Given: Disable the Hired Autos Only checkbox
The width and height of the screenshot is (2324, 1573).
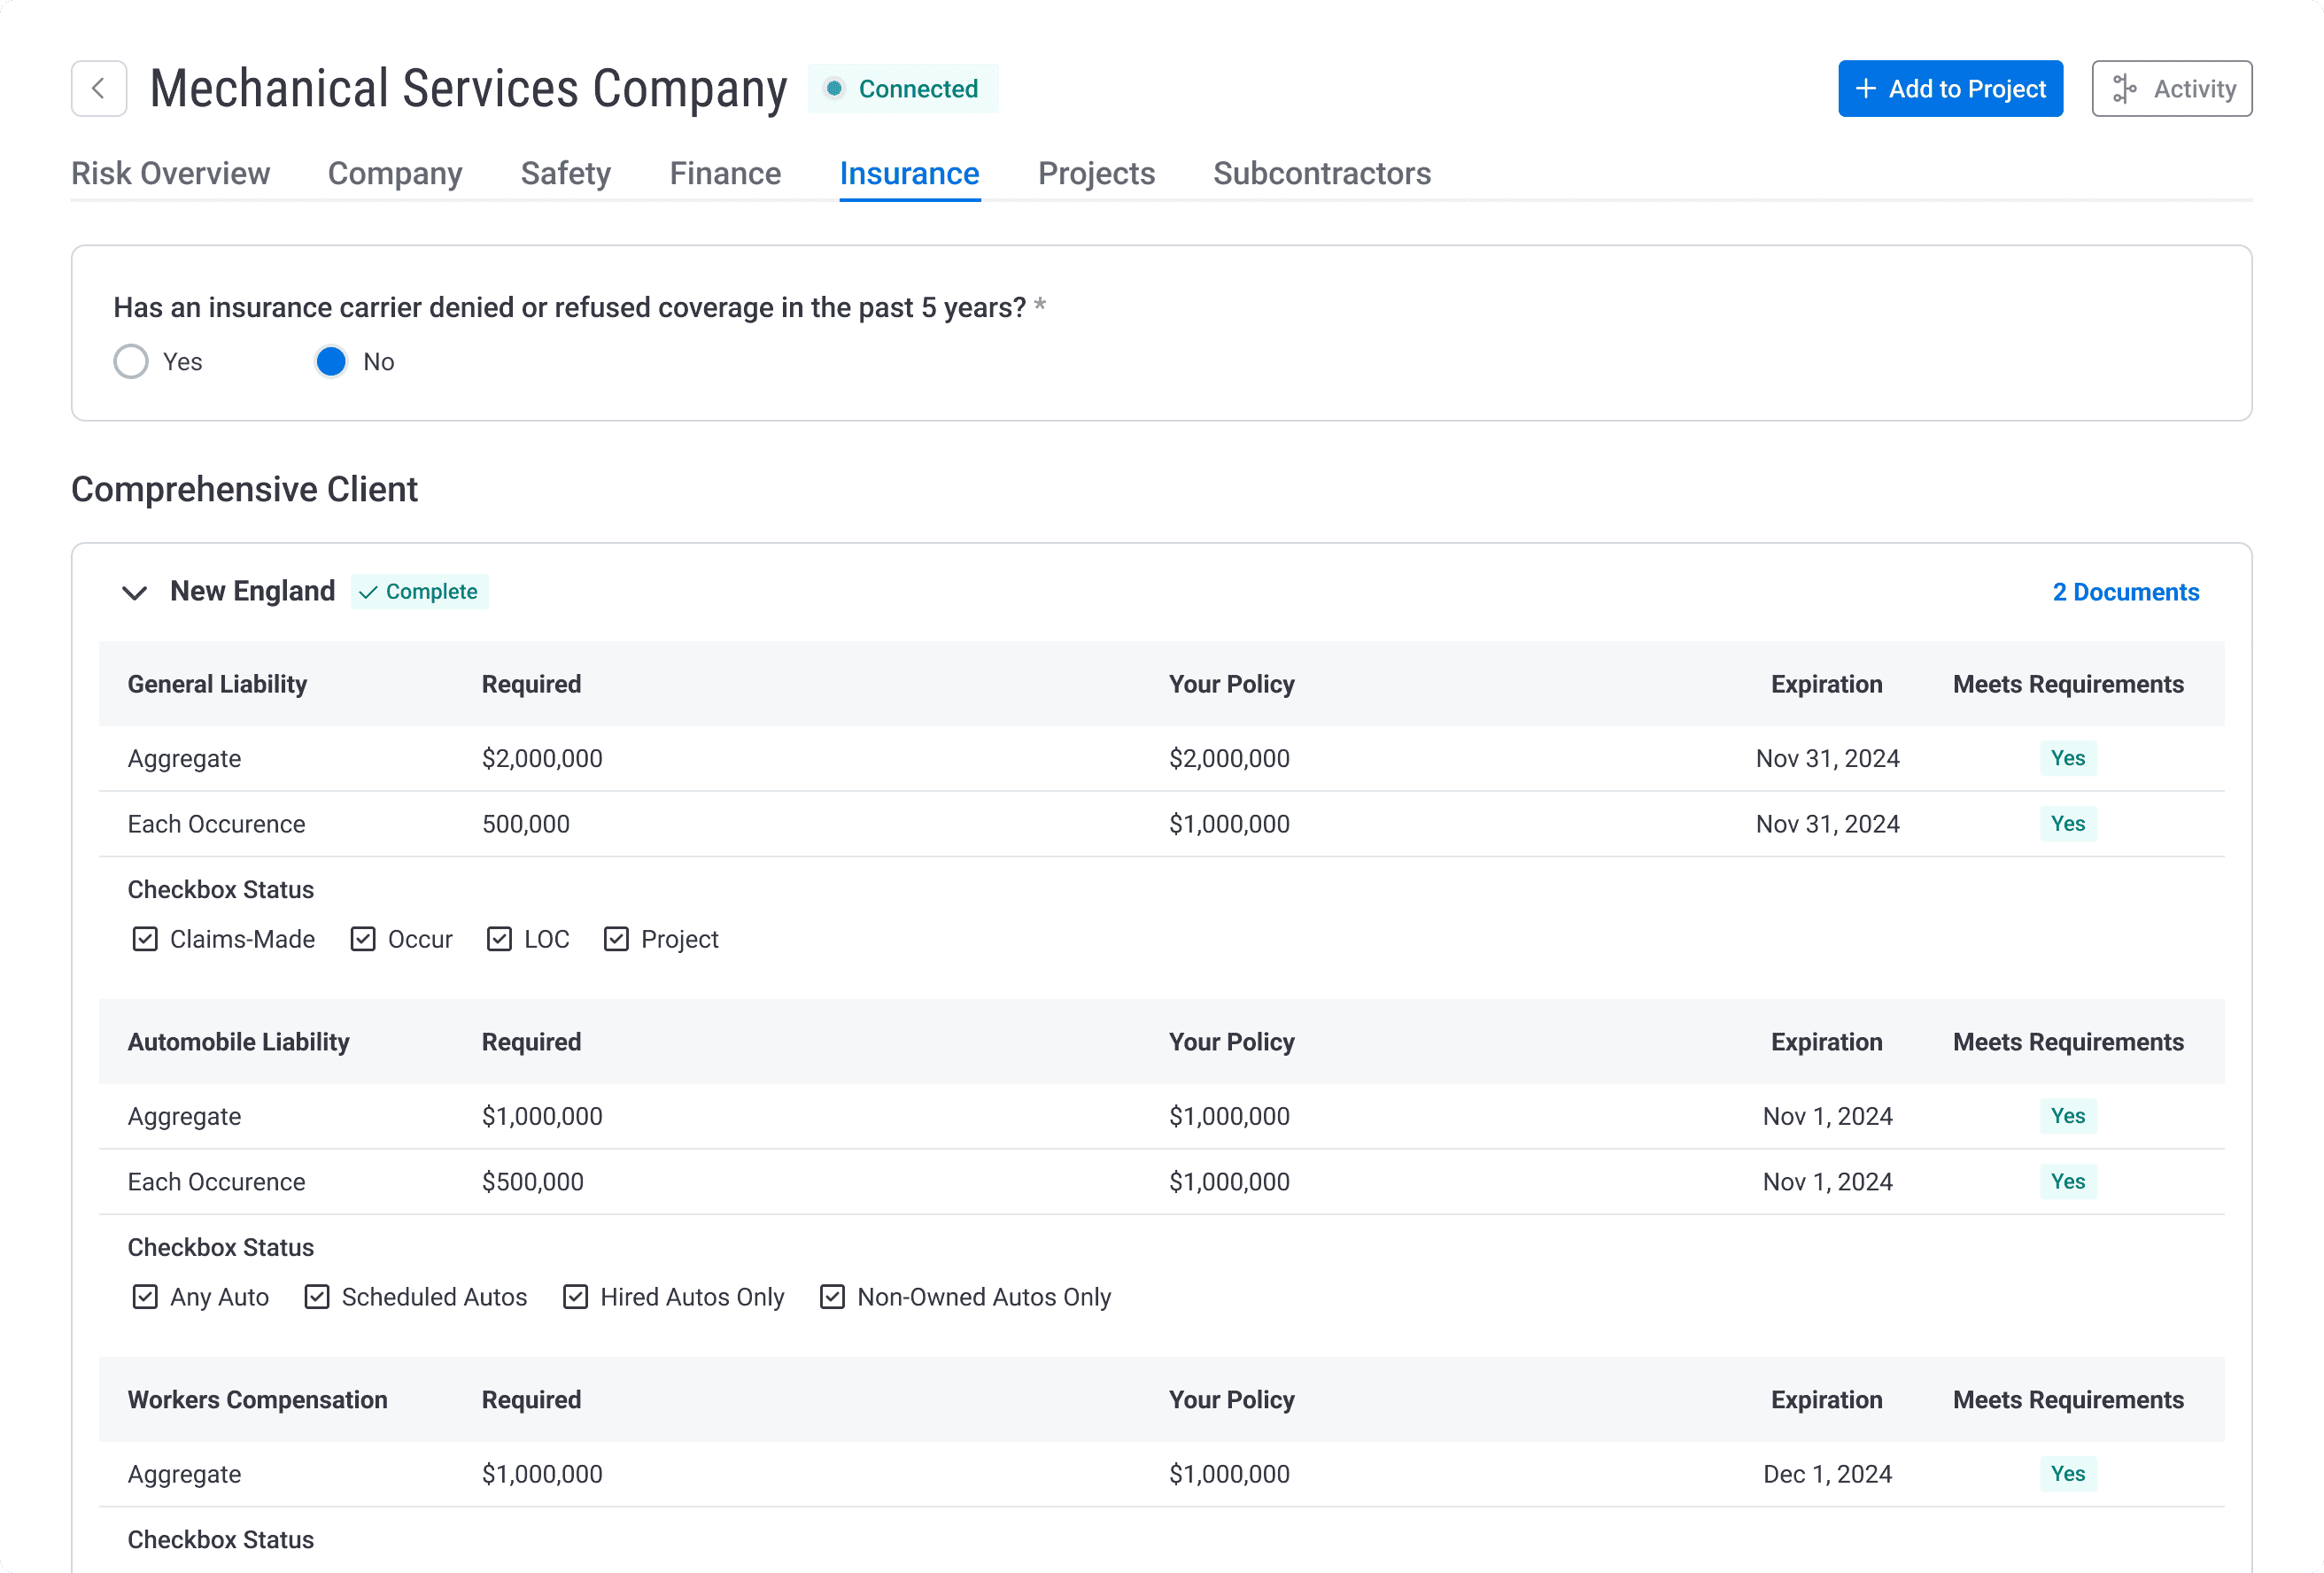Looking at the screenshot, I should tap(575, 1297).
